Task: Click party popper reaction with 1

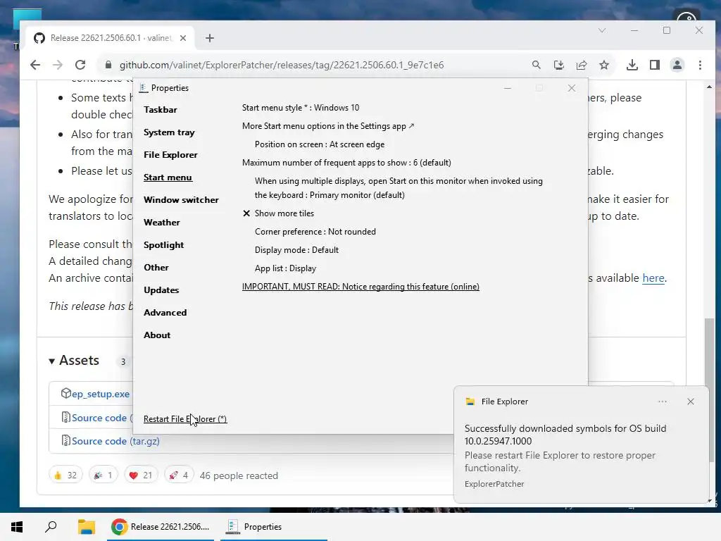Action: pyautogui.click(x=104, y=475)
